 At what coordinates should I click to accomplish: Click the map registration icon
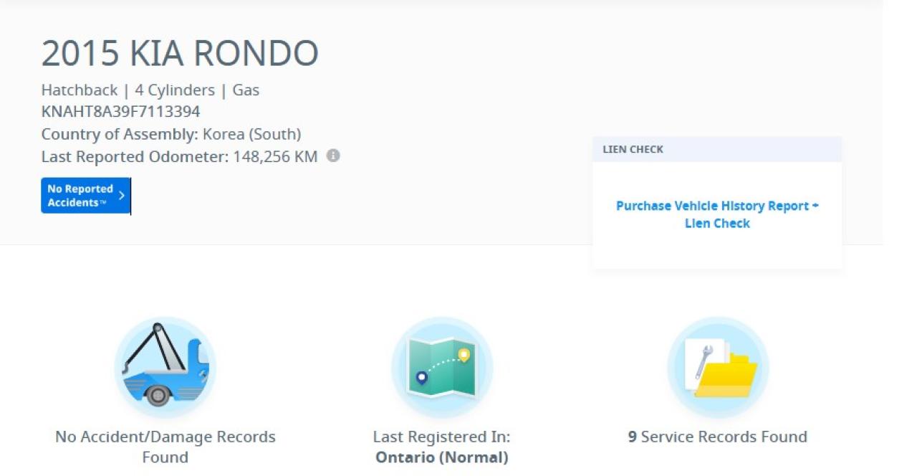point(442,368)
